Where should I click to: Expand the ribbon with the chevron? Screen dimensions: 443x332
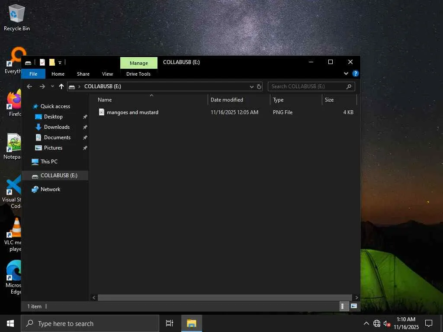(x=346, y=73)
